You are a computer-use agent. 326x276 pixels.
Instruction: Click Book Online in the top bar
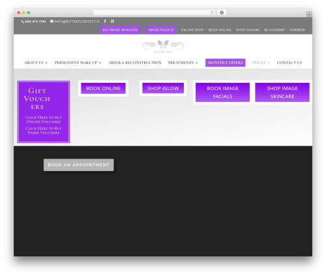click(220, 30)
